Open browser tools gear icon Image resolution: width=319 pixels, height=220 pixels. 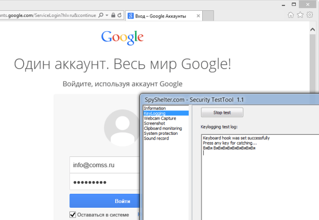[310, 15]
